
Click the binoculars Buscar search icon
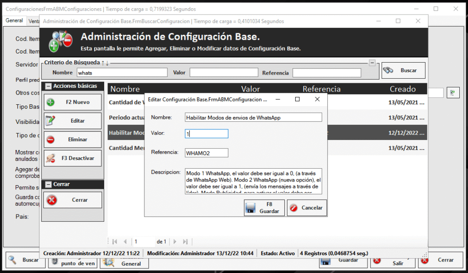(389, 70)
